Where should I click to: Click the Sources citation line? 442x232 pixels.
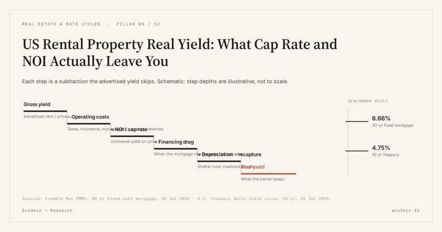coord(177,198)
